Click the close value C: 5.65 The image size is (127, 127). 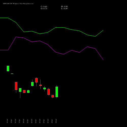point(44,7)
